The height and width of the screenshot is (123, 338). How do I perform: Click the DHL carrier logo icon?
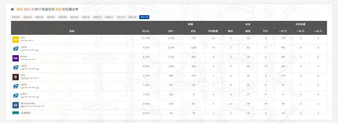(x=16, y=40)
